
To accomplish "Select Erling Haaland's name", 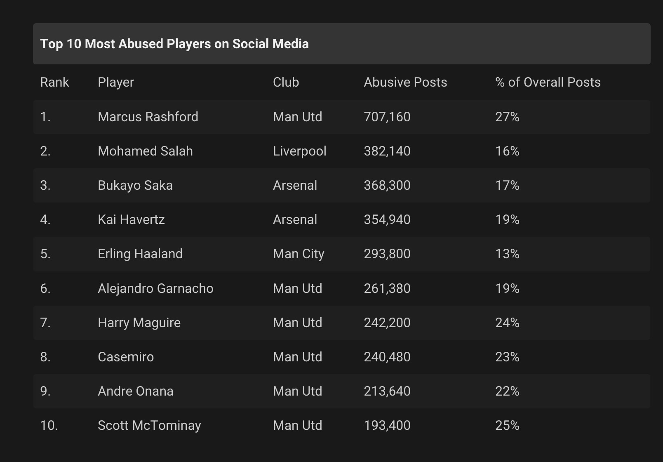I will point(140,254).
